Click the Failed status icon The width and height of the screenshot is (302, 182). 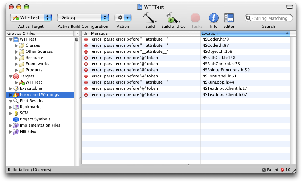point(264,170)
